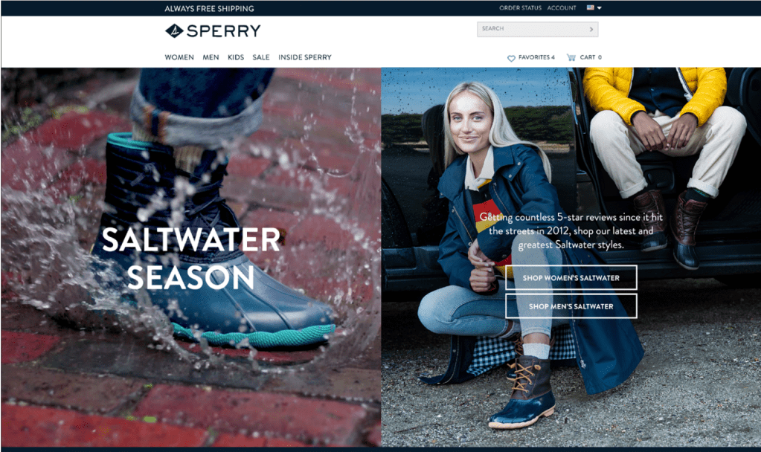Image resolution: width=761 pixels, height=452 pixels.
Task: Open the Inside Sperry menu
Action: [x=305, y=57]
